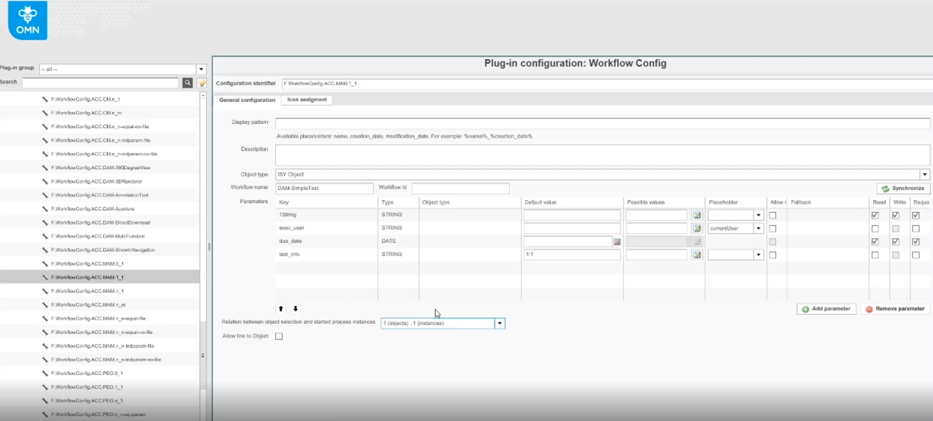Select the General configuration tab
The width and height of the screenshot is (933, 421).
[247, 100]
